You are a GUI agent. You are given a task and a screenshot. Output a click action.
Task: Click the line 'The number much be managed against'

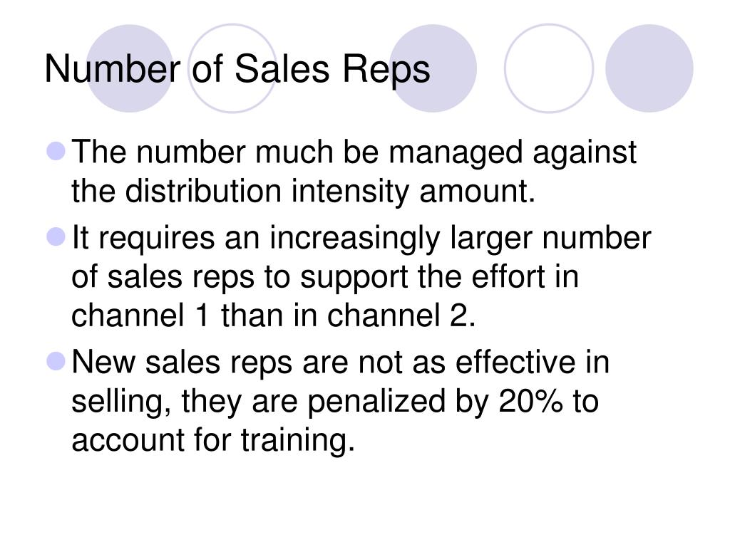[x=354, y=152]
